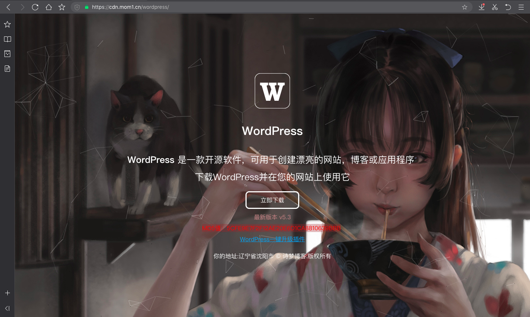Image resolution: width=530 pixels, height=317 pixels.
Task: Open the browser home page
Action: pos(49,7)
